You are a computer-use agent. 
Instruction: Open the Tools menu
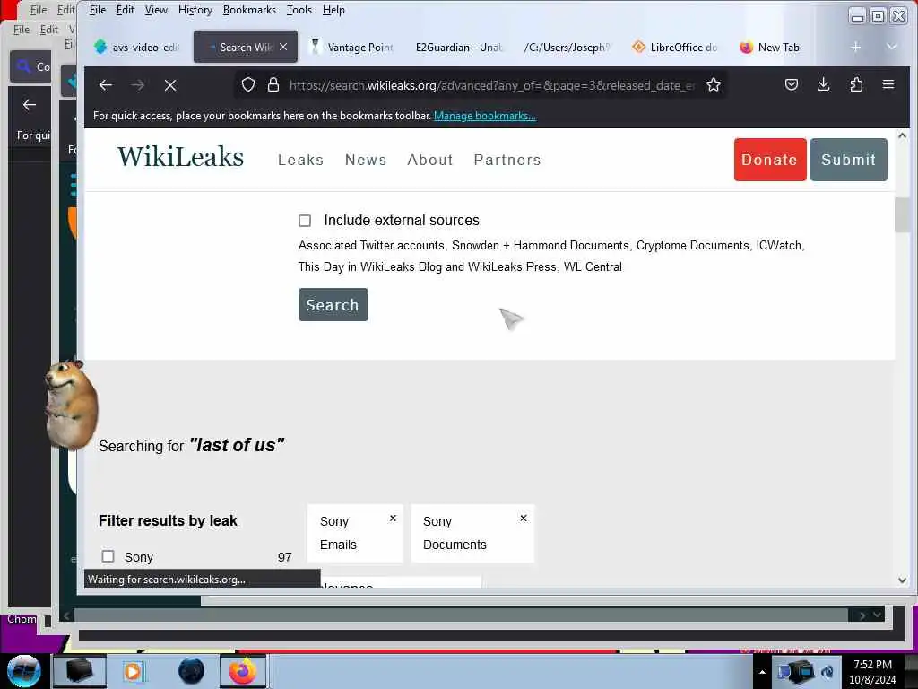[x=299, y=10]
